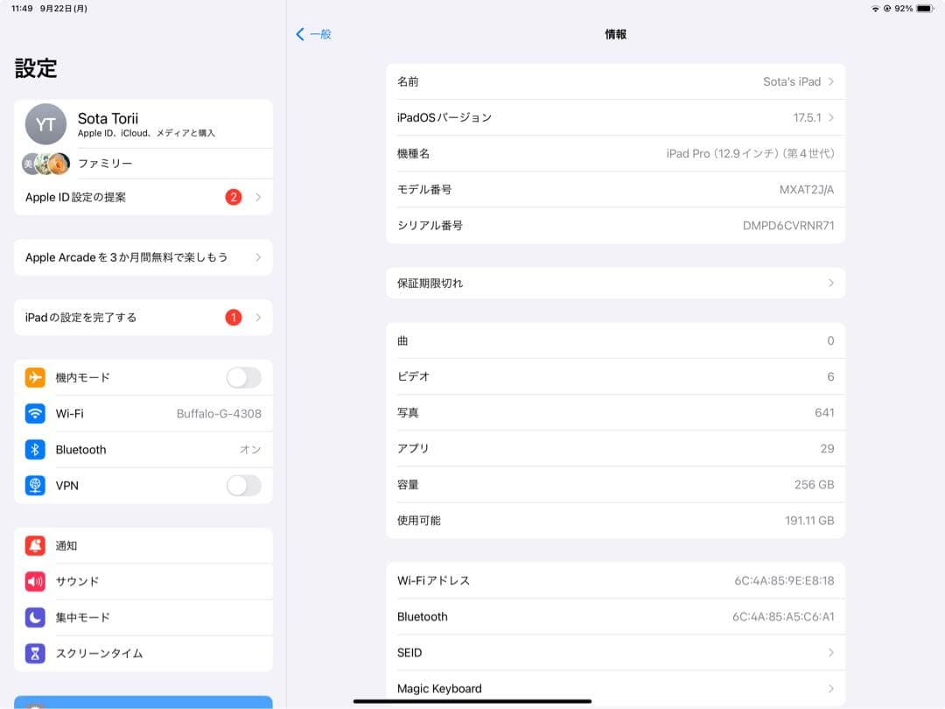Select the Wi-Fi icon in the sidebar
Screen dimensions: 945x709
point(35,413)
